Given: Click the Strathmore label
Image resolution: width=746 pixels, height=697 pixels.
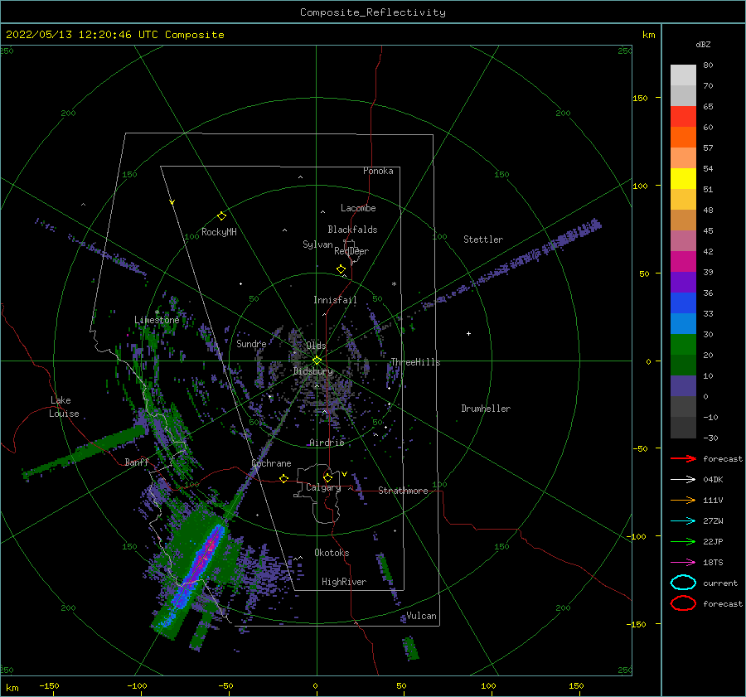Looking at the screenshot, I should [x=403, y=491].
